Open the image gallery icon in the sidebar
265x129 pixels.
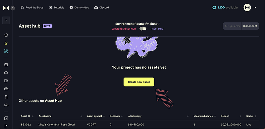6,118
